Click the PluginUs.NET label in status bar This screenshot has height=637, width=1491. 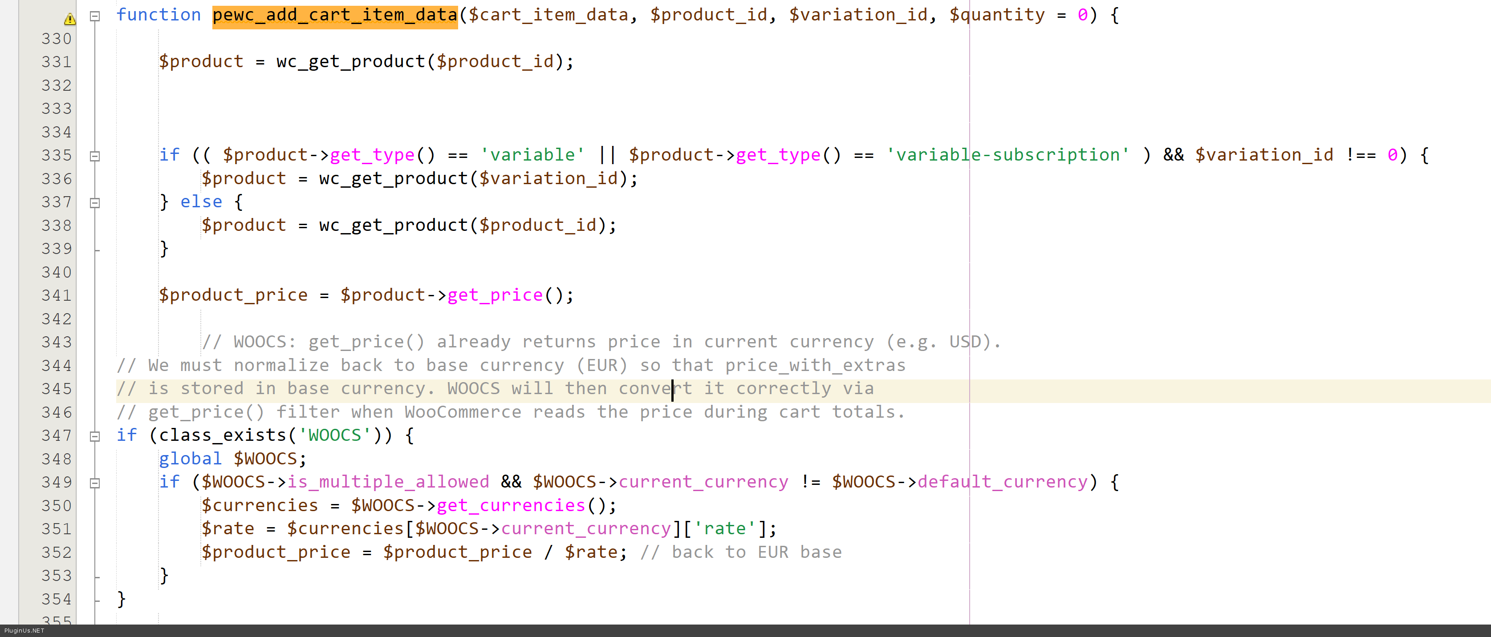point(24,631)
